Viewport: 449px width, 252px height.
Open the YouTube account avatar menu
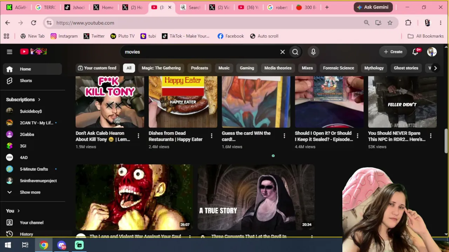coord(432,52)
